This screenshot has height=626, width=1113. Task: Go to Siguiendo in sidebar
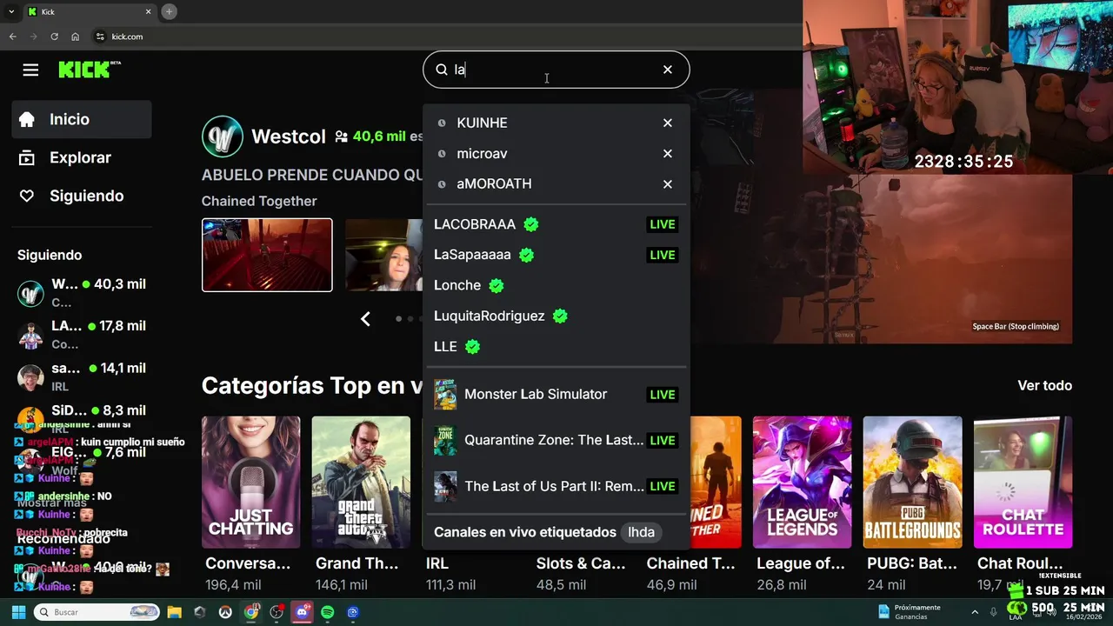pyautogui.click(x=82, y=196)
